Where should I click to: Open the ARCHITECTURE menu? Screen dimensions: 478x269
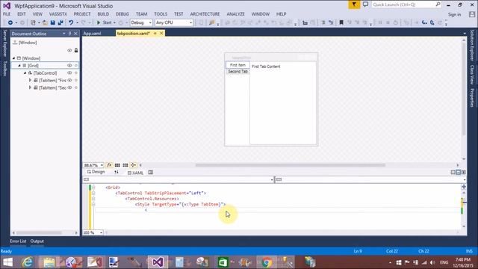[205, 14]
